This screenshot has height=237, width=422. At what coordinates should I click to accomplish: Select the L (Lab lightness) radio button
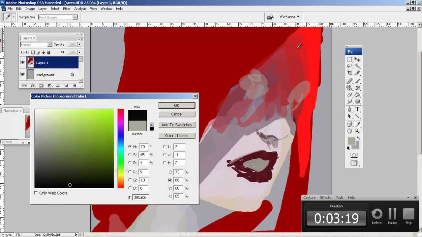click(165, 147)
